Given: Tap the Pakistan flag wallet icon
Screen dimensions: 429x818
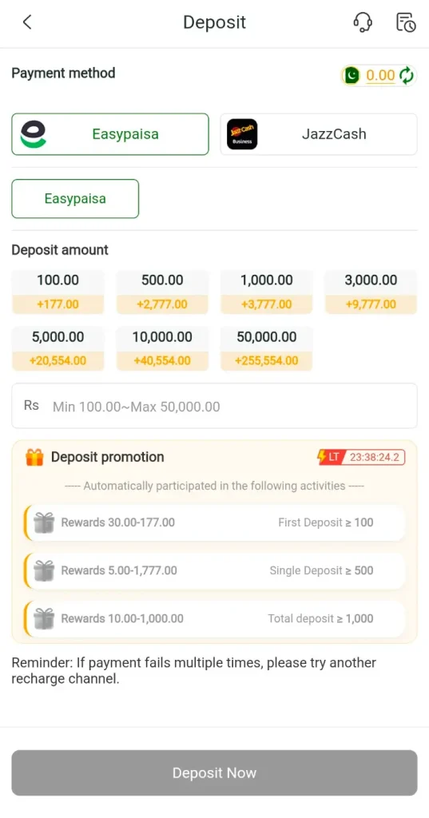Looking at the screenshot, I should click(x=352, y=76).
